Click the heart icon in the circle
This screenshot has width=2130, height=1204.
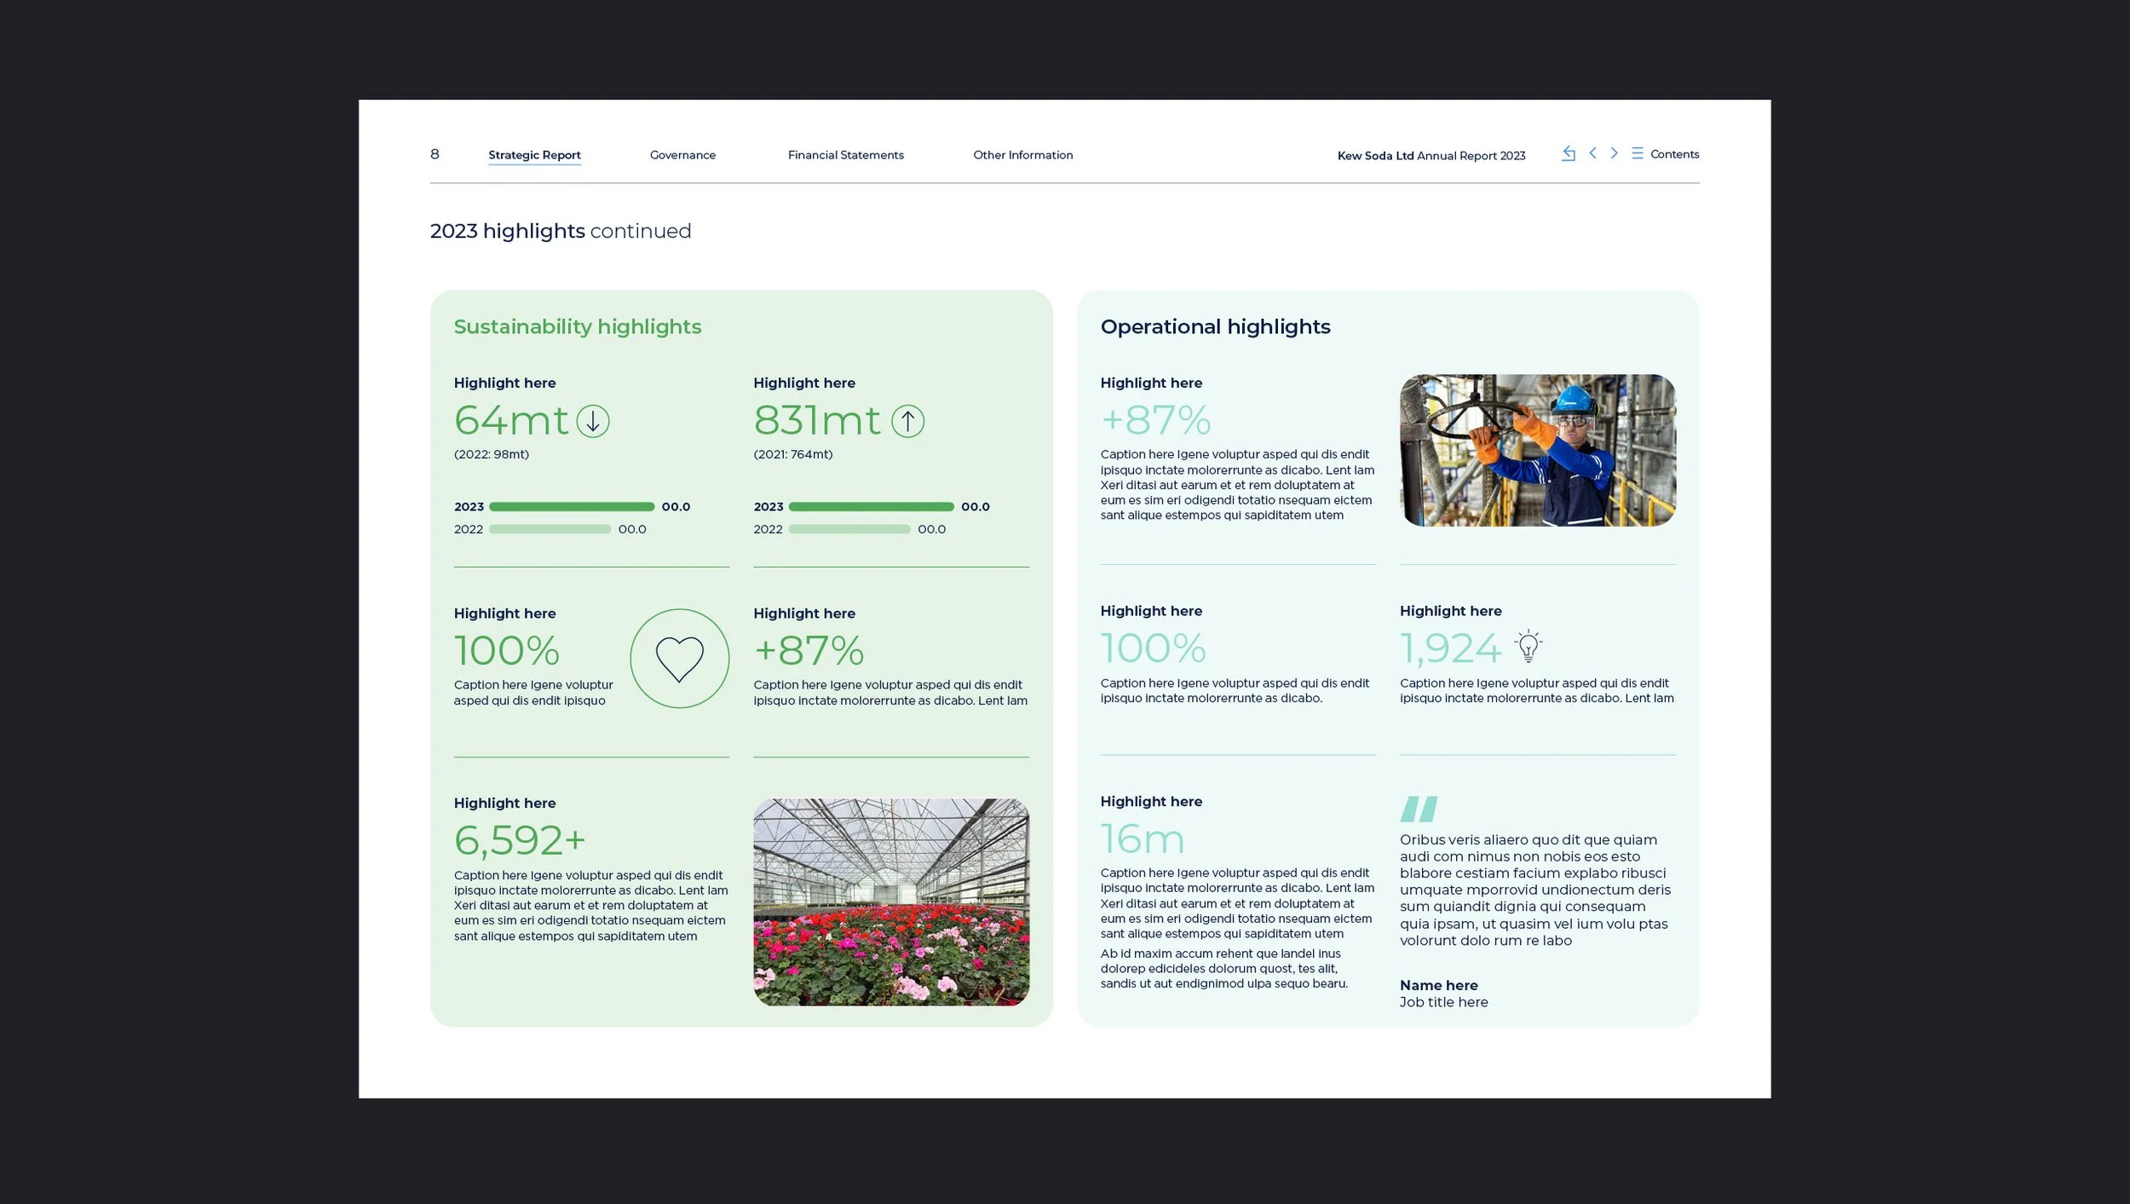coord(679,659)
